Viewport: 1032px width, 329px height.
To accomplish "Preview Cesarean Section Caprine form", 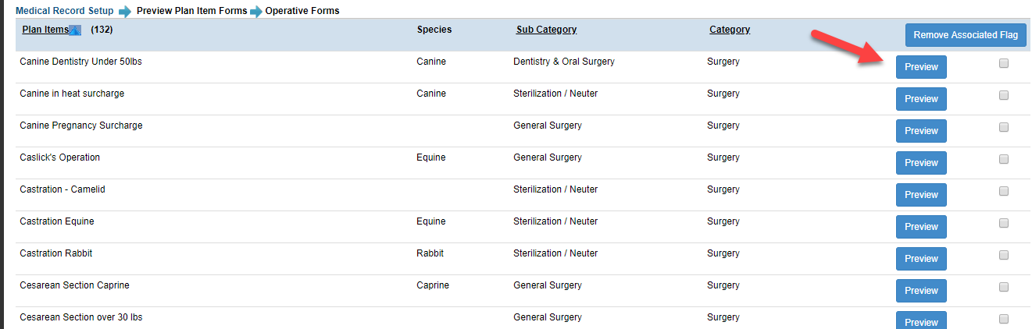I will pos(921,291).
